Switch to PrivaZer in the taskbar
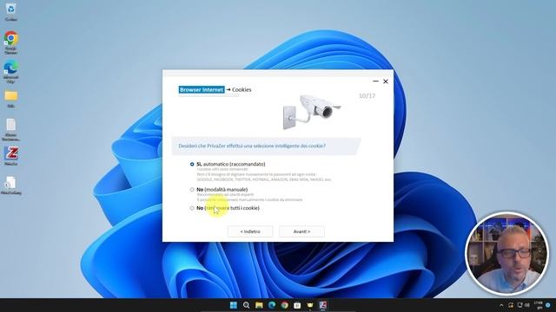 click(322, 305)
